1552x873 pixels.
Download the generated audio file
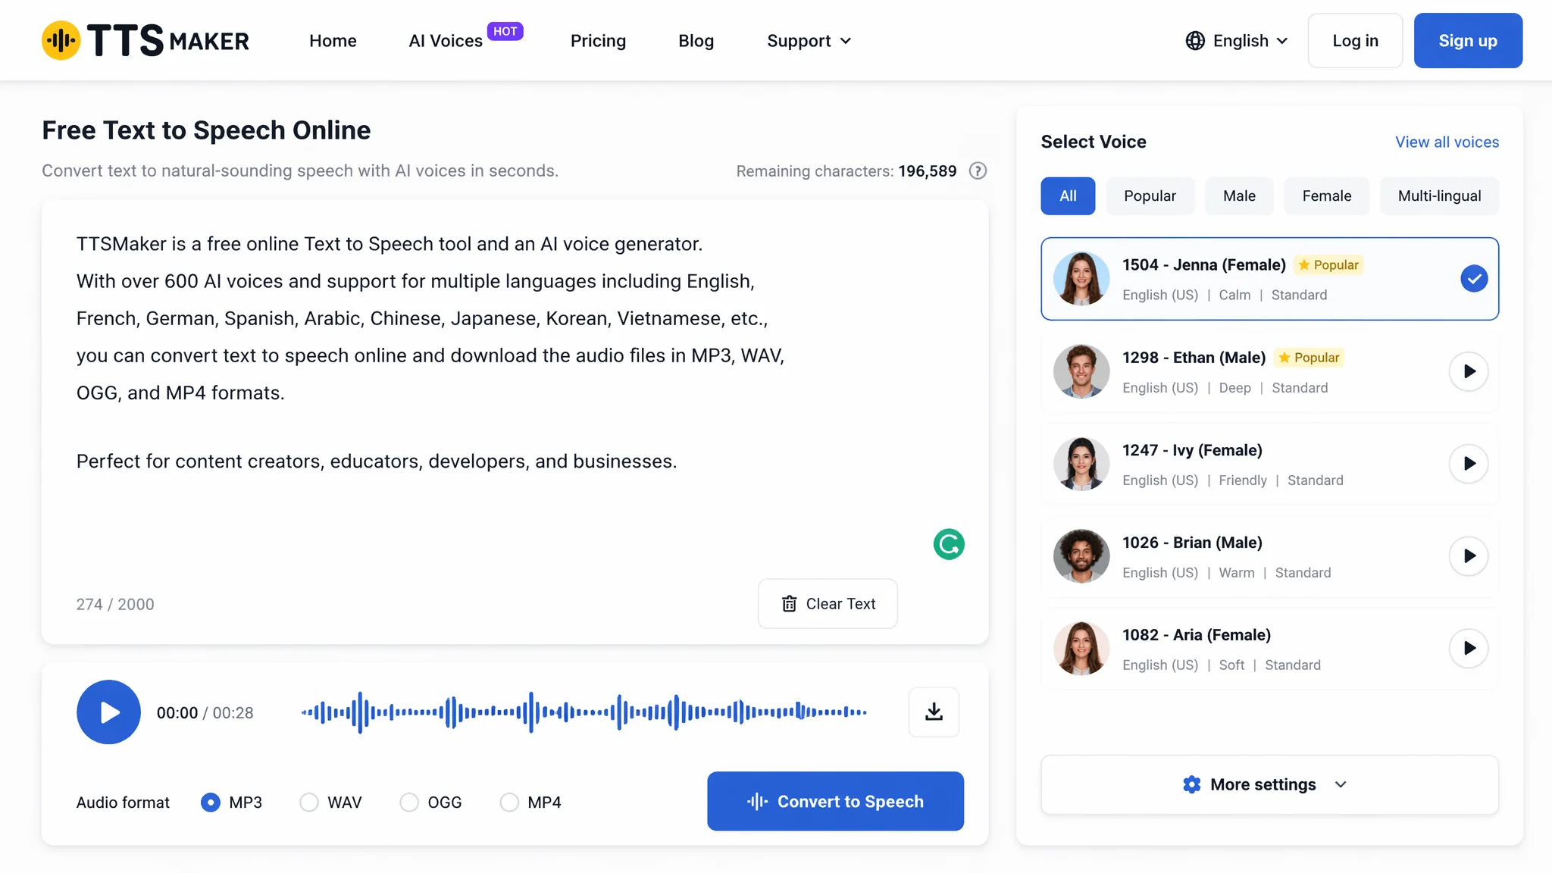pos(934,712)
